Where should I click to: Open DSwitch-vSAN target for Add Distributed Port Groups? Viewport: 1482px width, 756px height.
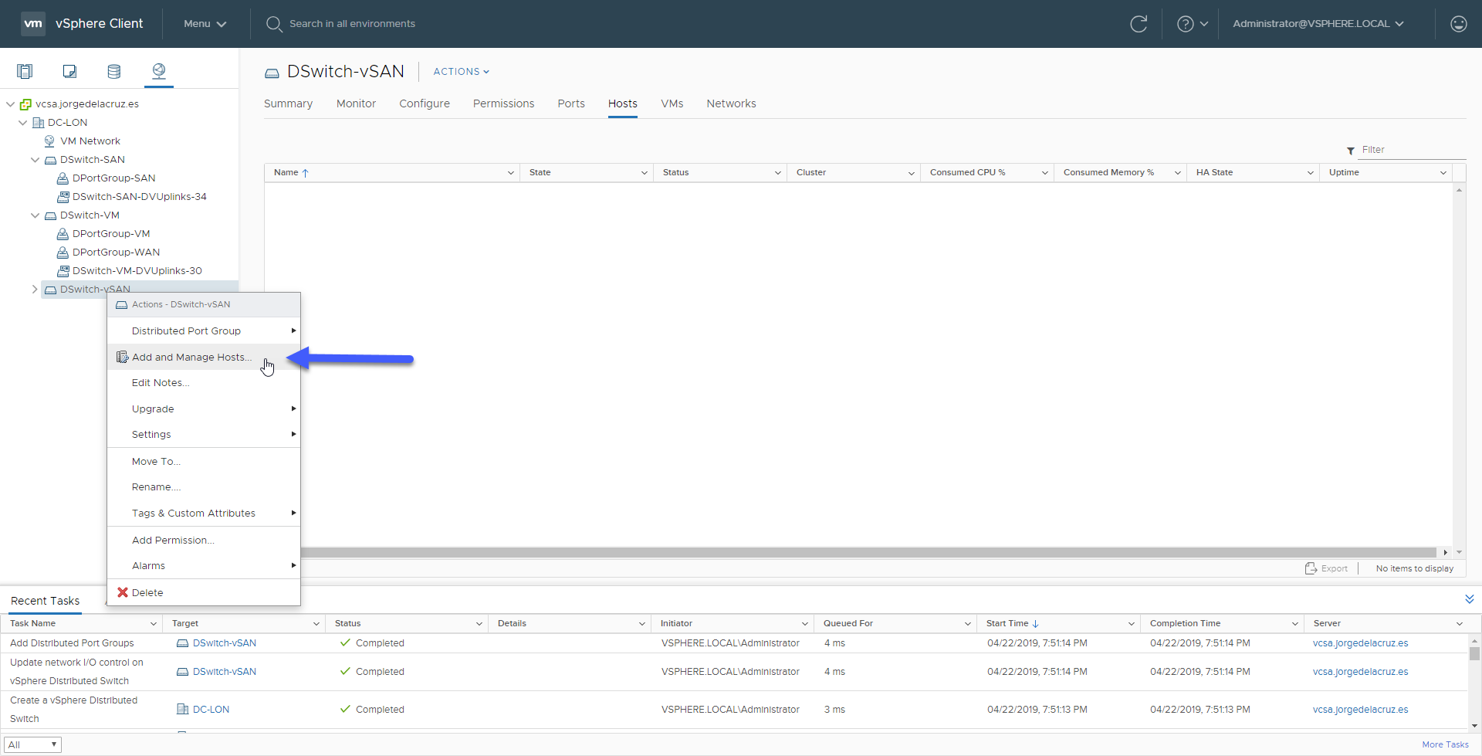[x=225, y=643]
